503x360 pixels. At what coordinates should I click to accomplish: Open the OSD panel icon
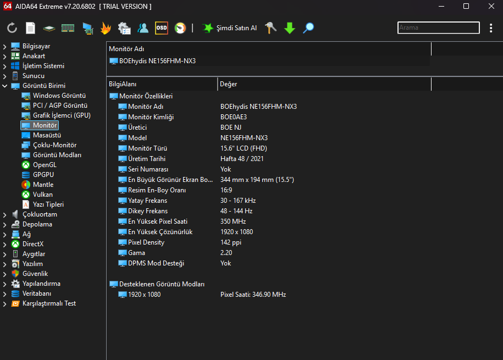pyautogui.click(x=162, y=28)
